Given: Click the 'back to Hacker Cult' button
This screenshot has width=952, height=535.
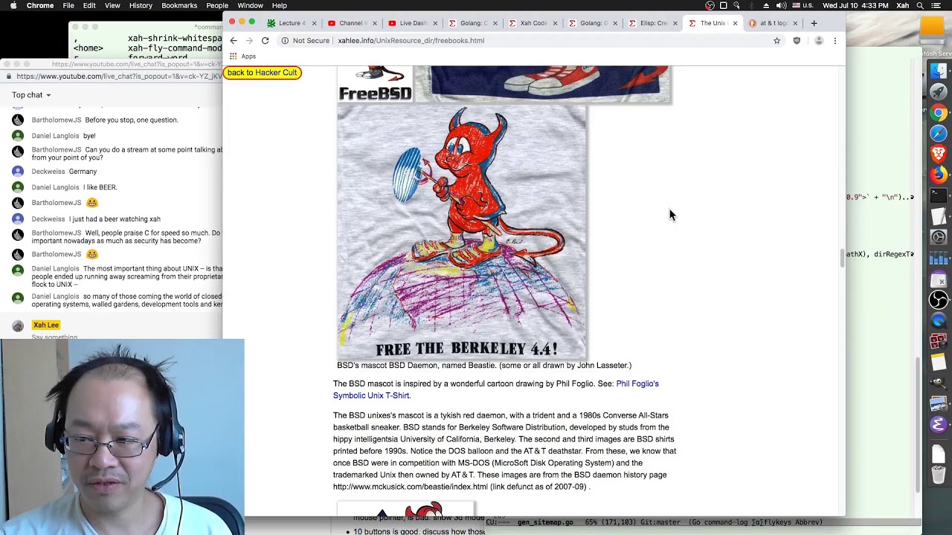Looking at the screenshot, I should [x=262, y=73].
